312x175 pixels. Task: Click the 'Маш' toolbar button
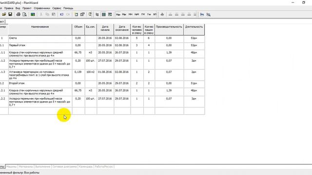point(118,15)
